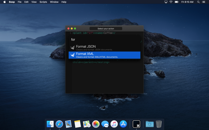209x130 pixels.
Task: Open the Wi-Fi status menu
Action: point(171,2)
